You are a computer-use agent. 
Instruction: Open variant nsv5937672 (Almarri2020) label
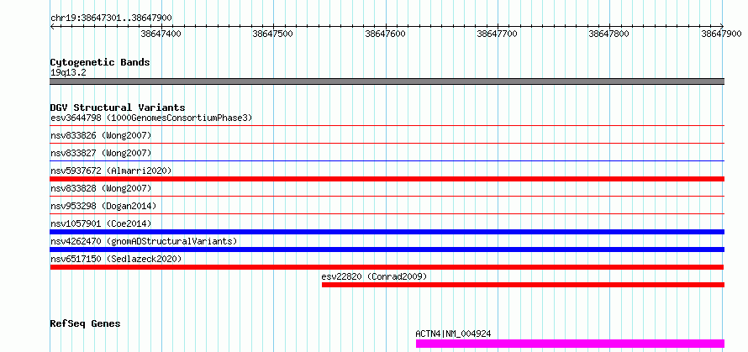tap(111, 171)
